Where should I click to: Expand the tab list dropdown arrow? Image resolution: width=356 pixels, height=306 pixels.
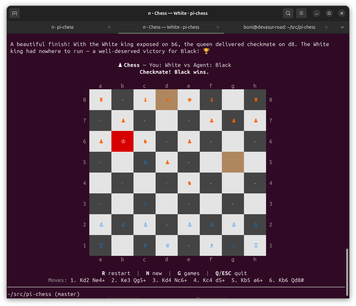coord(342,27)
